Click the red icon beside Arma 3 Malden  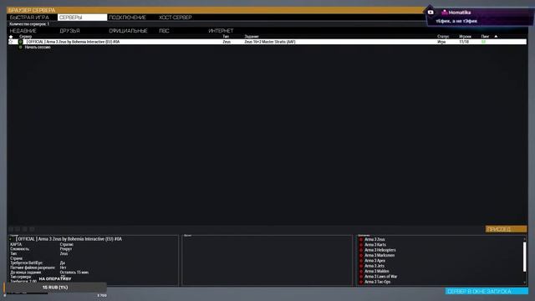[361, 271]
